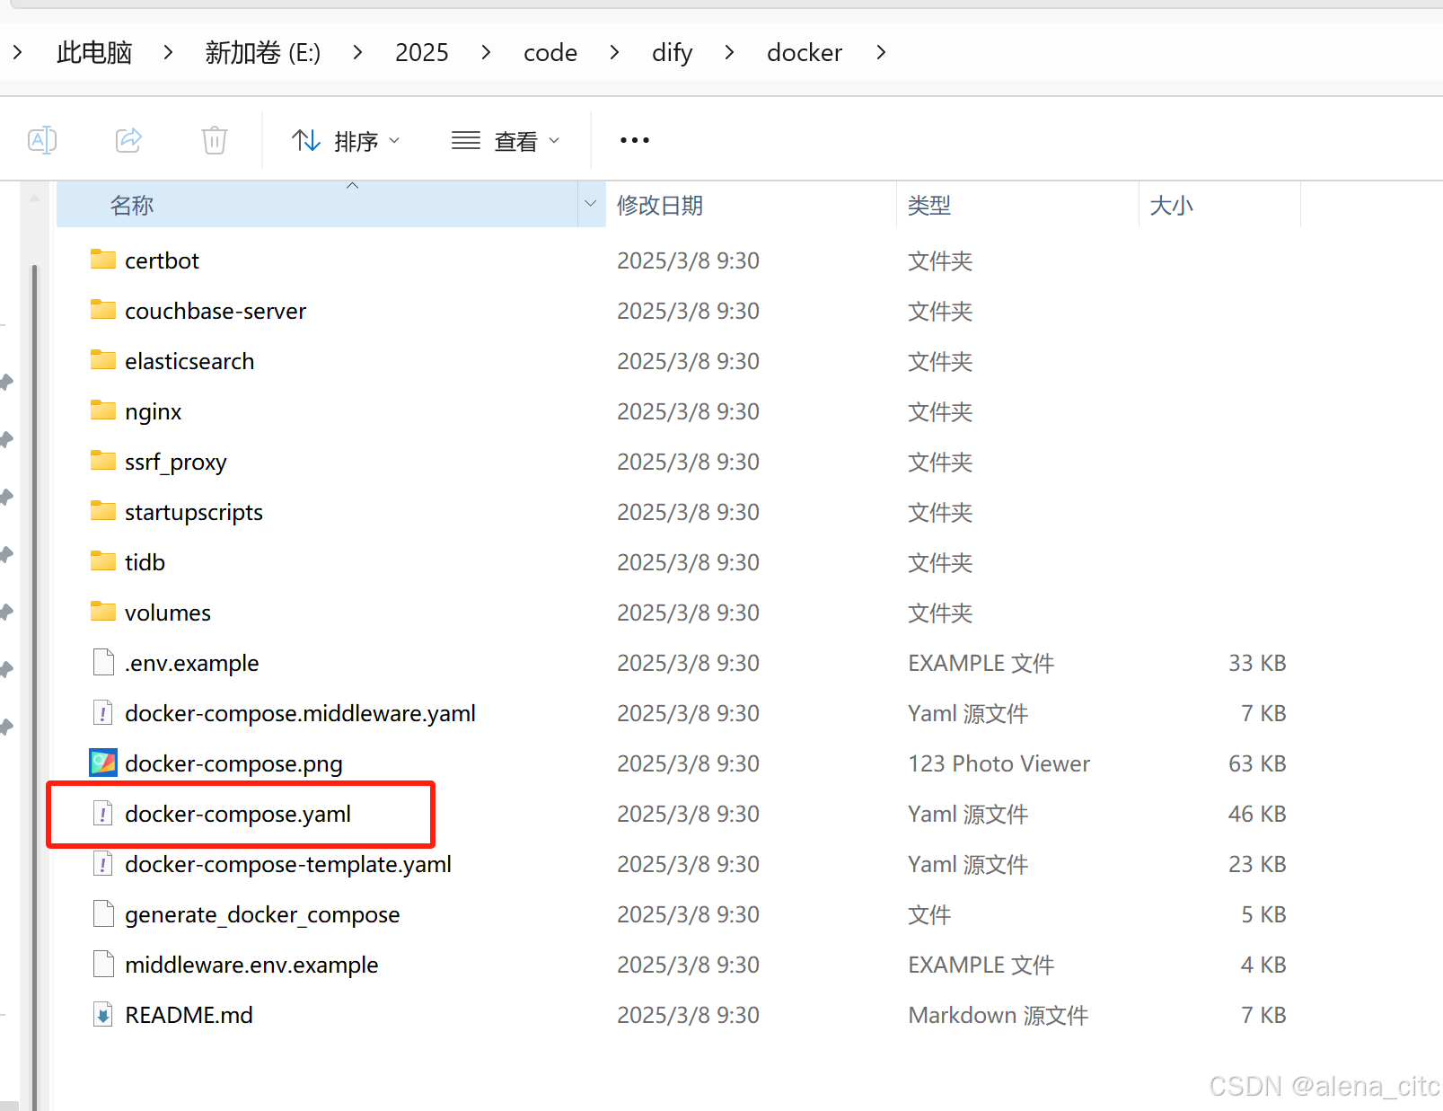Viewport: 1443px width, 1111px height.
Task: Click the Rename toolbar icon
Action: click(x=42, y=140)
